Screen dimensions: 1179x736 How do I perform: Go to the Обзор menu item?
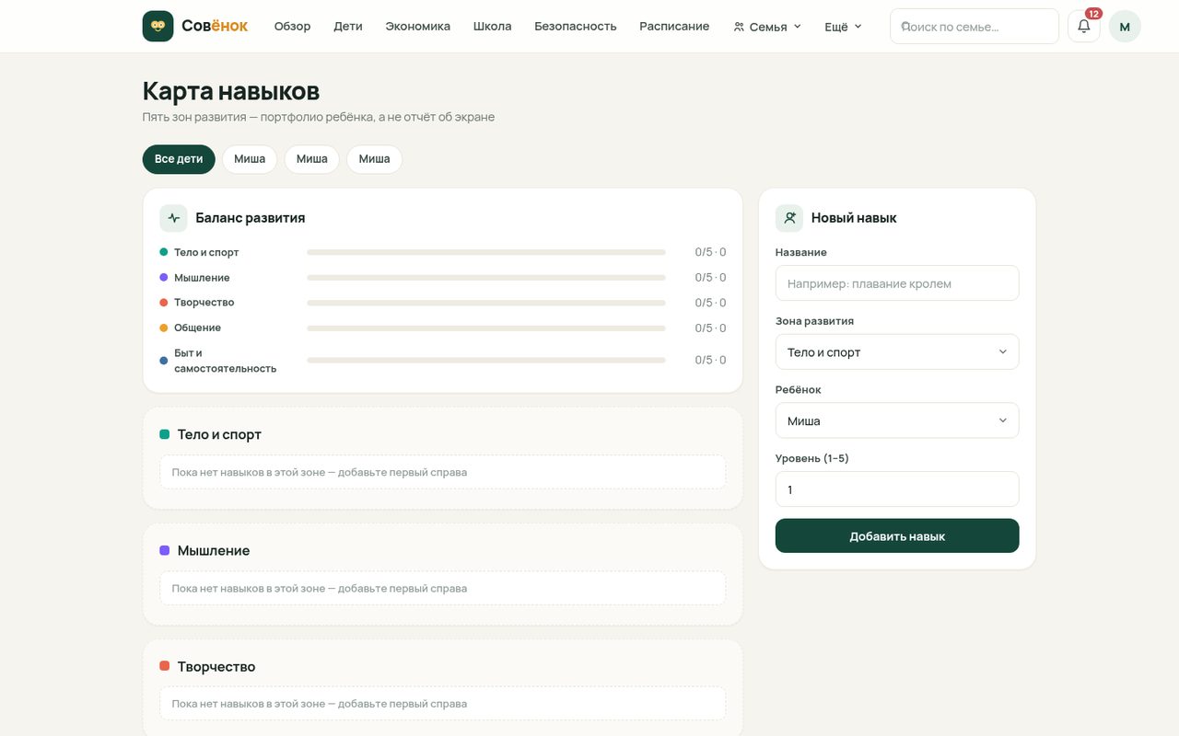point(292,27)
